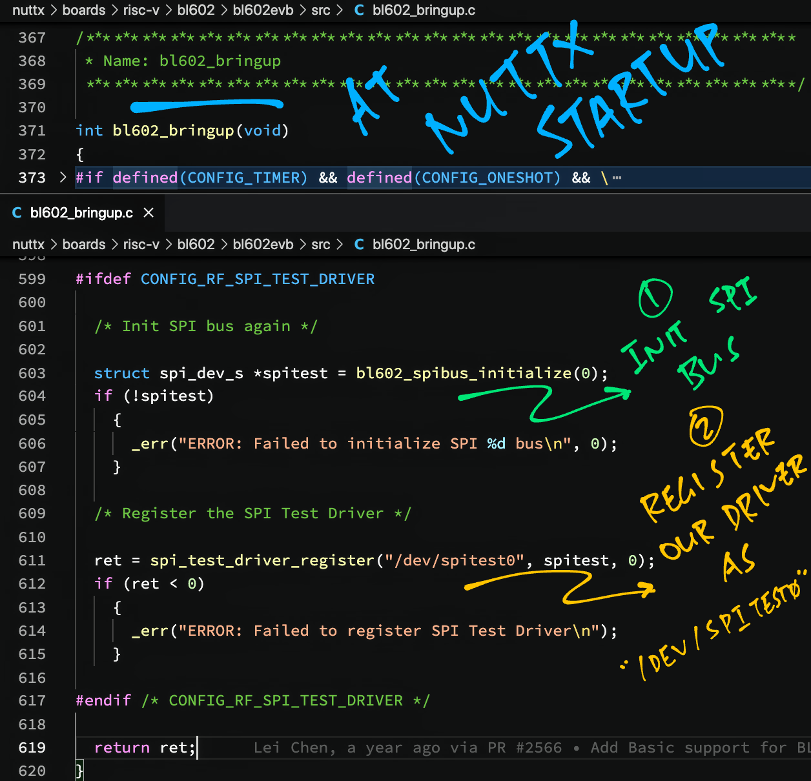811x781 pixels.
Task: Expand the folded #if block at line 373
Action: [63, 177]
